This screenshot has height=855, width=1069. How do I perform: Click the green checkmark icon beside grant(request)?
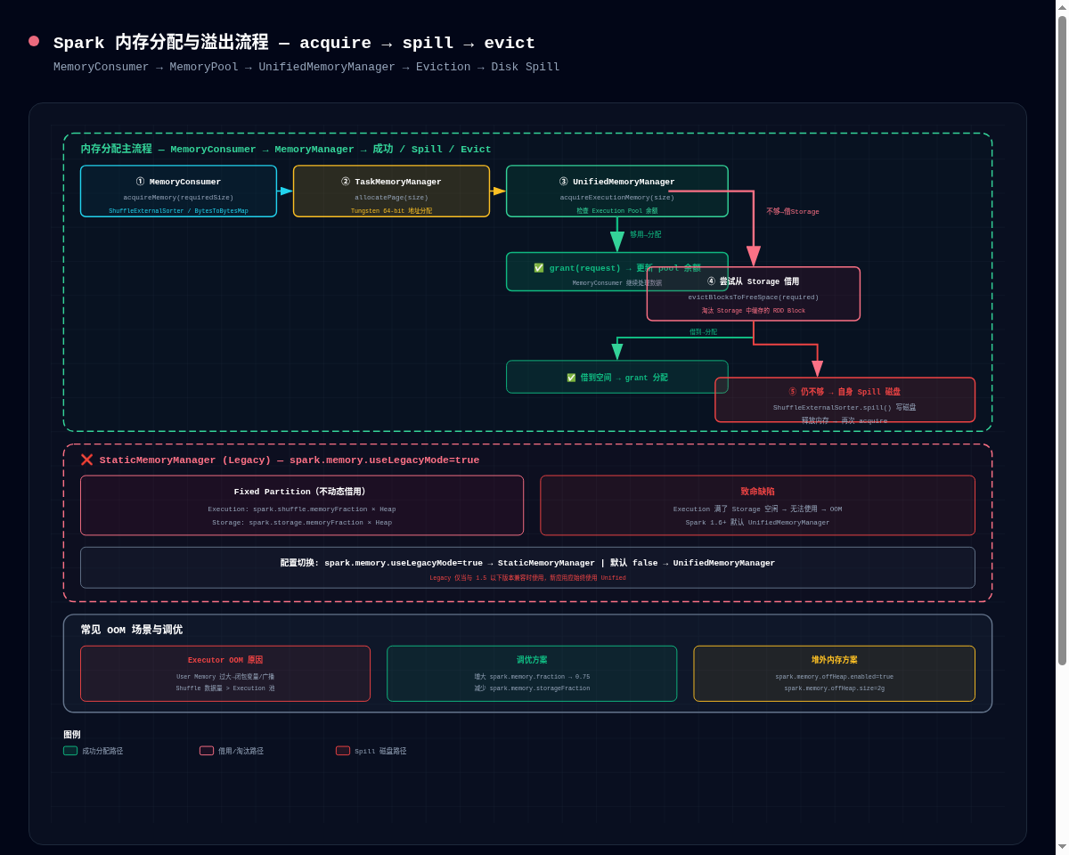click(539, 268)
